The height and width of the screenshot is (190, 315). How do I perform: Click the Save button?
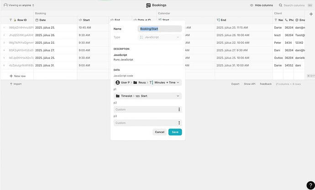pos(175,132)
